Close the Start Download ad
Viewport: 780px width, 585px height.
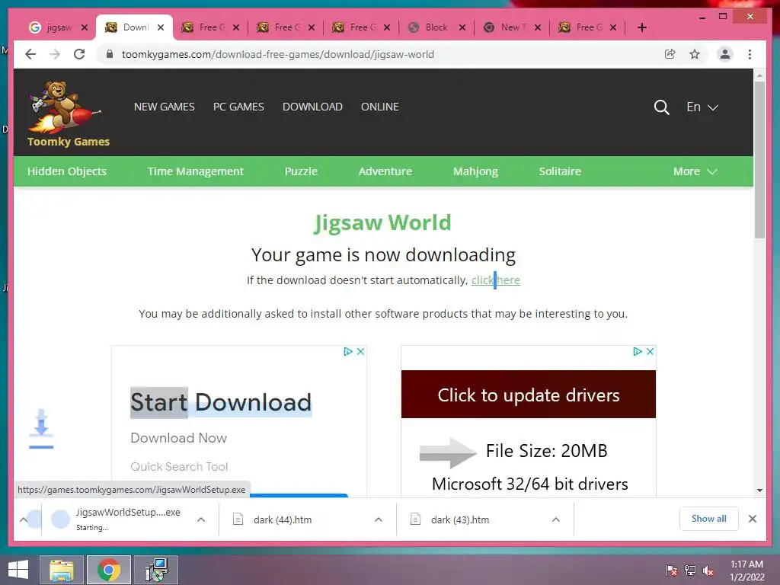(360, 351)
